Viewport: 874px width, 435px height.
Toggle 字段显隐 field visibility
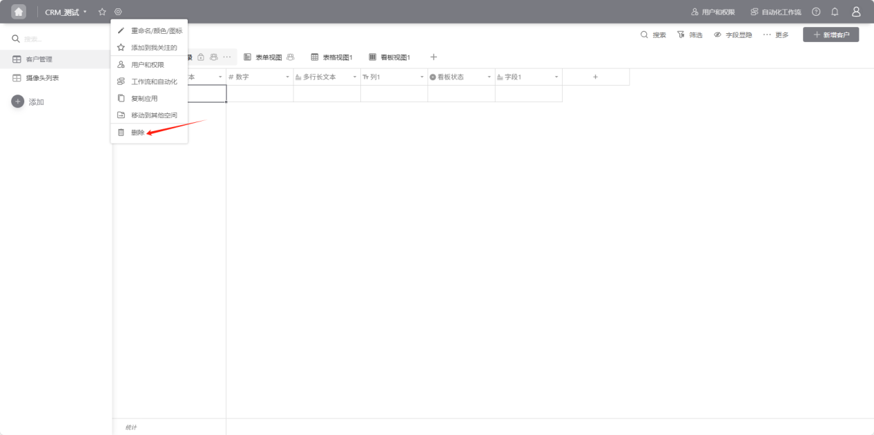(732, 35)
